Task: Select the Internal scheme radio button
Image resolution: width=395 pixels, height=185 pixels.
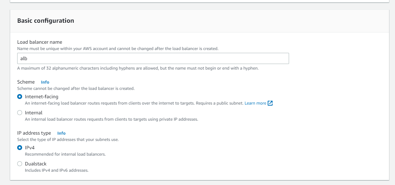Action: pyautogui.click(x=20, y=113)
